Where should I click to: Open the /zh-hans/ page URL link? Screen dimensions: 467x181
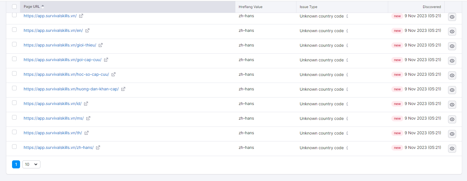pyautogui.click(x=58, y=147)
